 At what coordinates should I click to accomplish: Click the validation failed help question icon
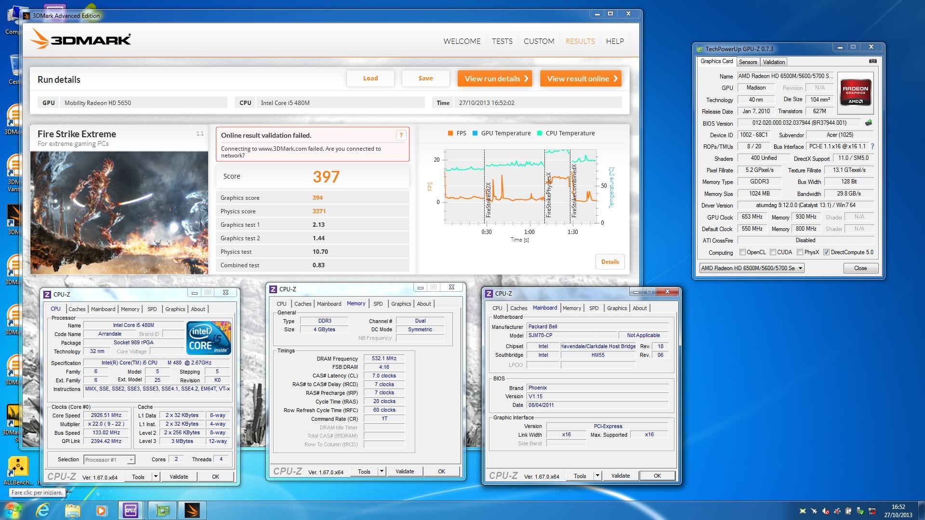coord(401,135)
